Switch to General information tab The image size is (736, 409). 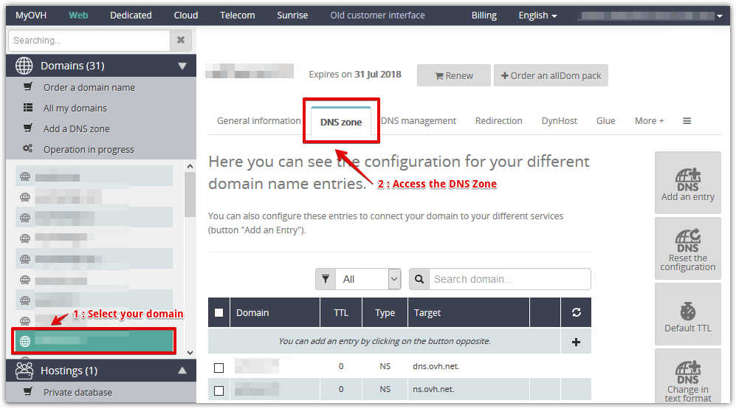pyautogui.click(x=258, y=121)
